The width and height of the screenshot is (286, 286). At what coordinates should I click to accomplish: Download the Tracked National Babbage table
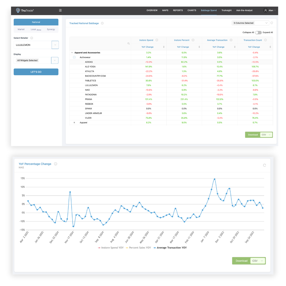[x=253, y=135]
